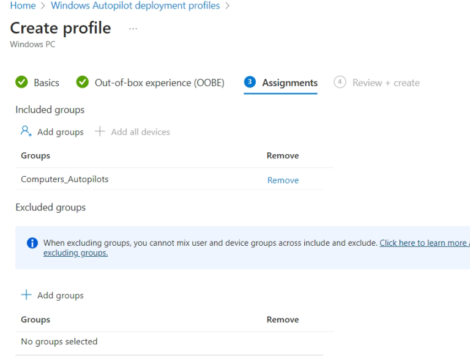470x362 pixels.
Task: Select the Assignments tab
Action: click(289, 83)
